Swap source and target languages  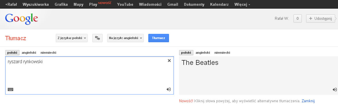[97, 38]
